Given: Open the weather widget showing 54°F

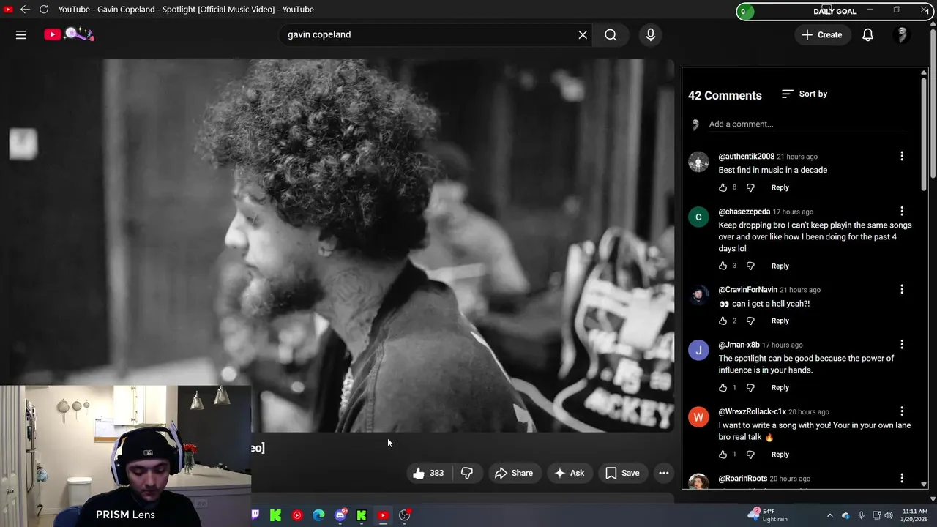Looking at the screenshot, I should [x=768, y=515].
